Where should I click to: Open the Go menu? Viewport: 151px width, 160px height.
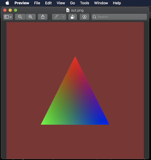pos(72,3)
